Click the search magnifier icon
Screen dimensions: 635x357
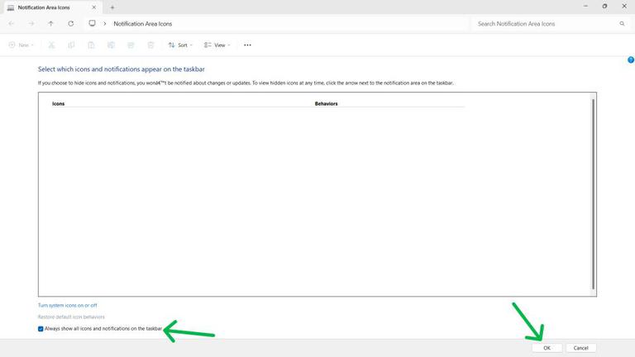click(622, 24)
